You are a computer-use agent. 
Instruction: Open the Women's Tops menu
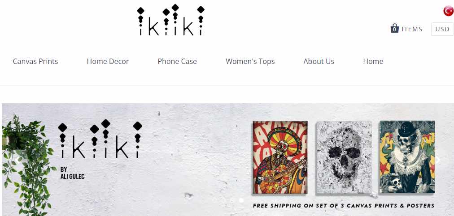point(250,61)
